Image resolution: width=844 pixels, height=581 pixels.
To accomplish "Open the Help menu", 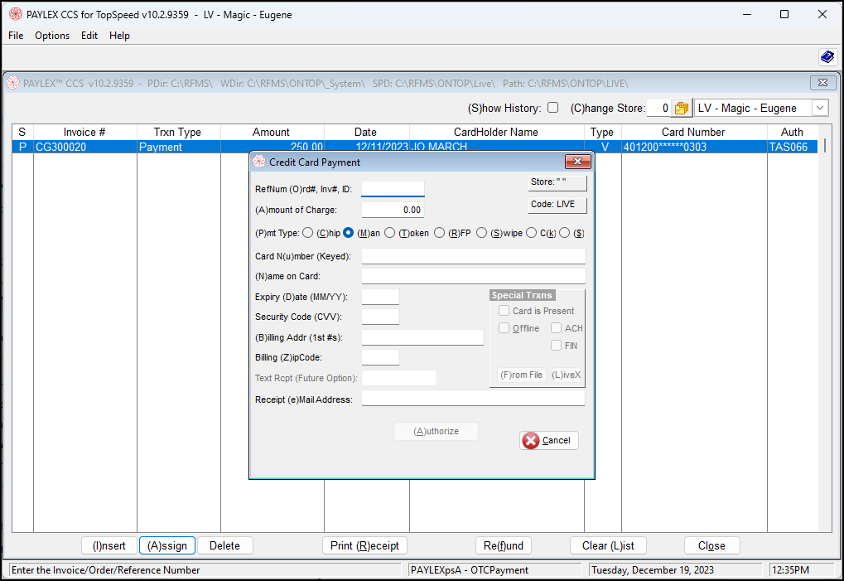I will tap(119, 36).
